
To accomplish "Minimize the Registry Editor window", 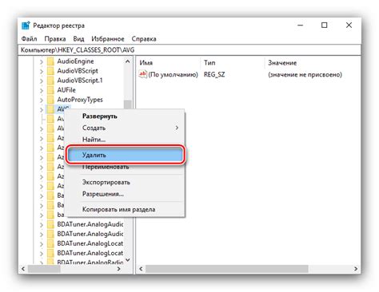I will (301, 26).
